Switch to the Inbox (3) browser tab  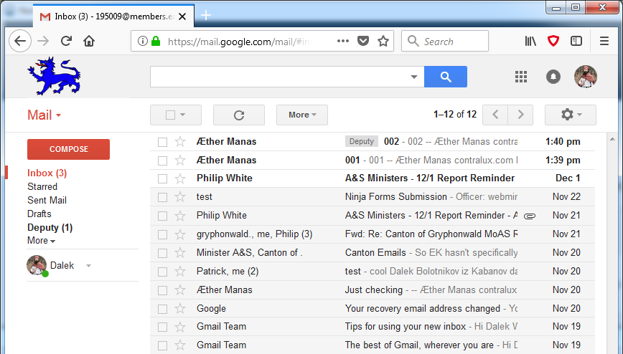pyautogui.click(x=113, y=16)
